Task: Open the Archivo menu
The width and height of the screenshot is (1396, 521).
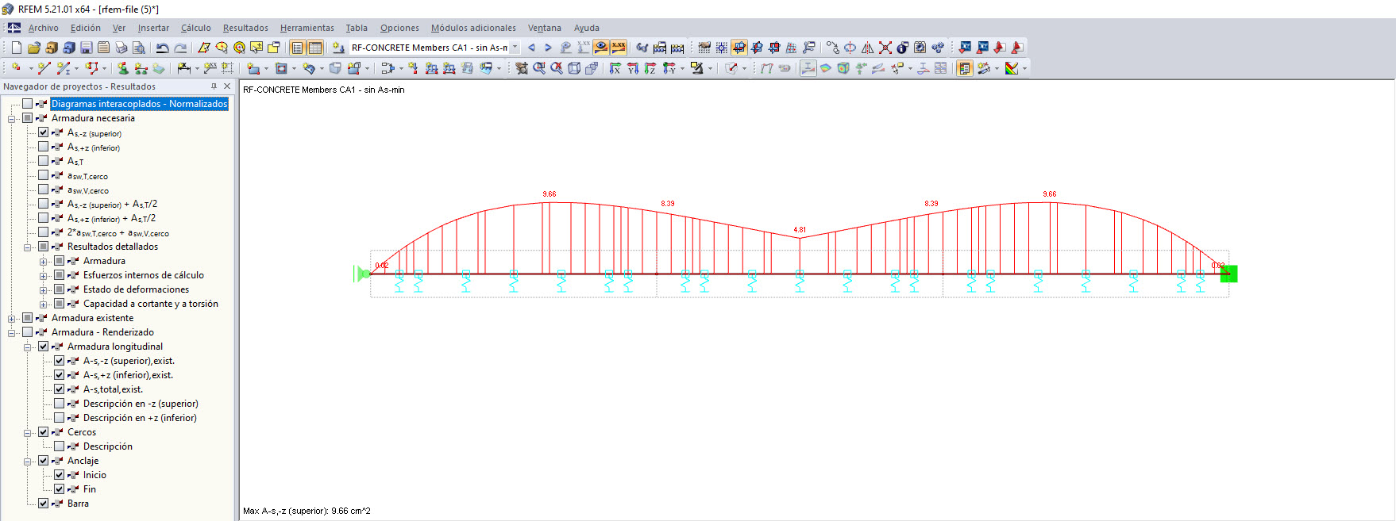Action: [43, 28]
